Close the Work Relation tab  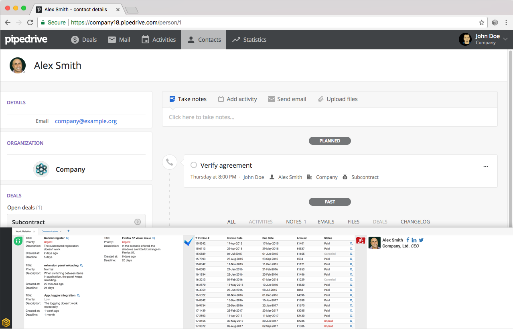click(34, 232)
